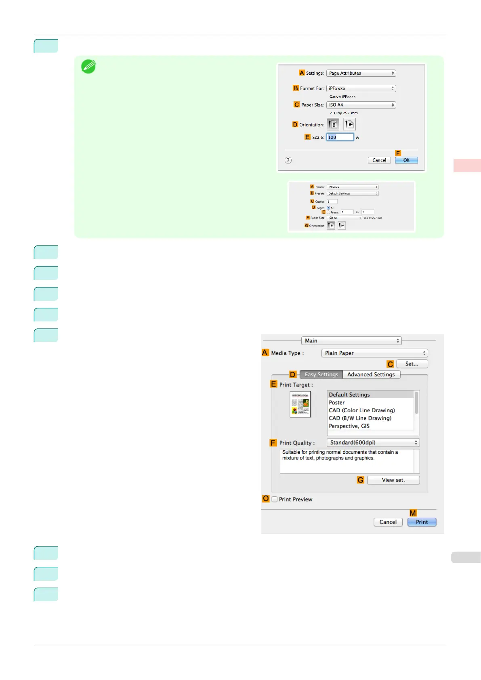Choose landscape orientation icon in the Printer dialog
This screenshot has height=680, width=481.
point(342,225)
